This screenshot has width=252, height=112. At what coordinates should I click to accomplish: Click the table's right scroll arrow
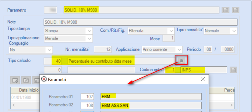point(231,105)
